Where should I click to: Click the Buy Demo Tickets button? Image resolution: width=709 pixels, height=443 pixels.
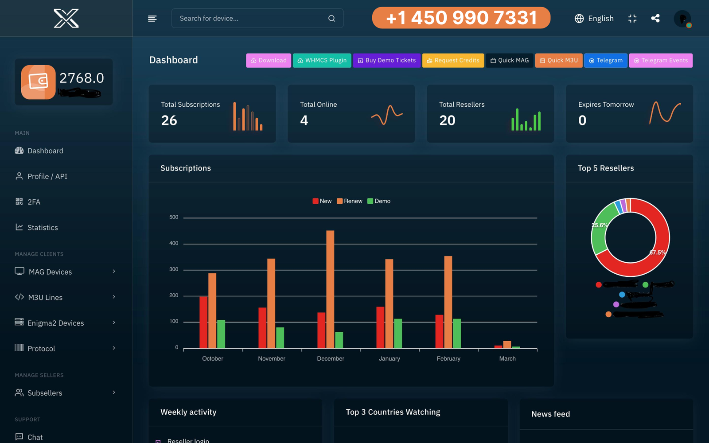tap(387, 60)
